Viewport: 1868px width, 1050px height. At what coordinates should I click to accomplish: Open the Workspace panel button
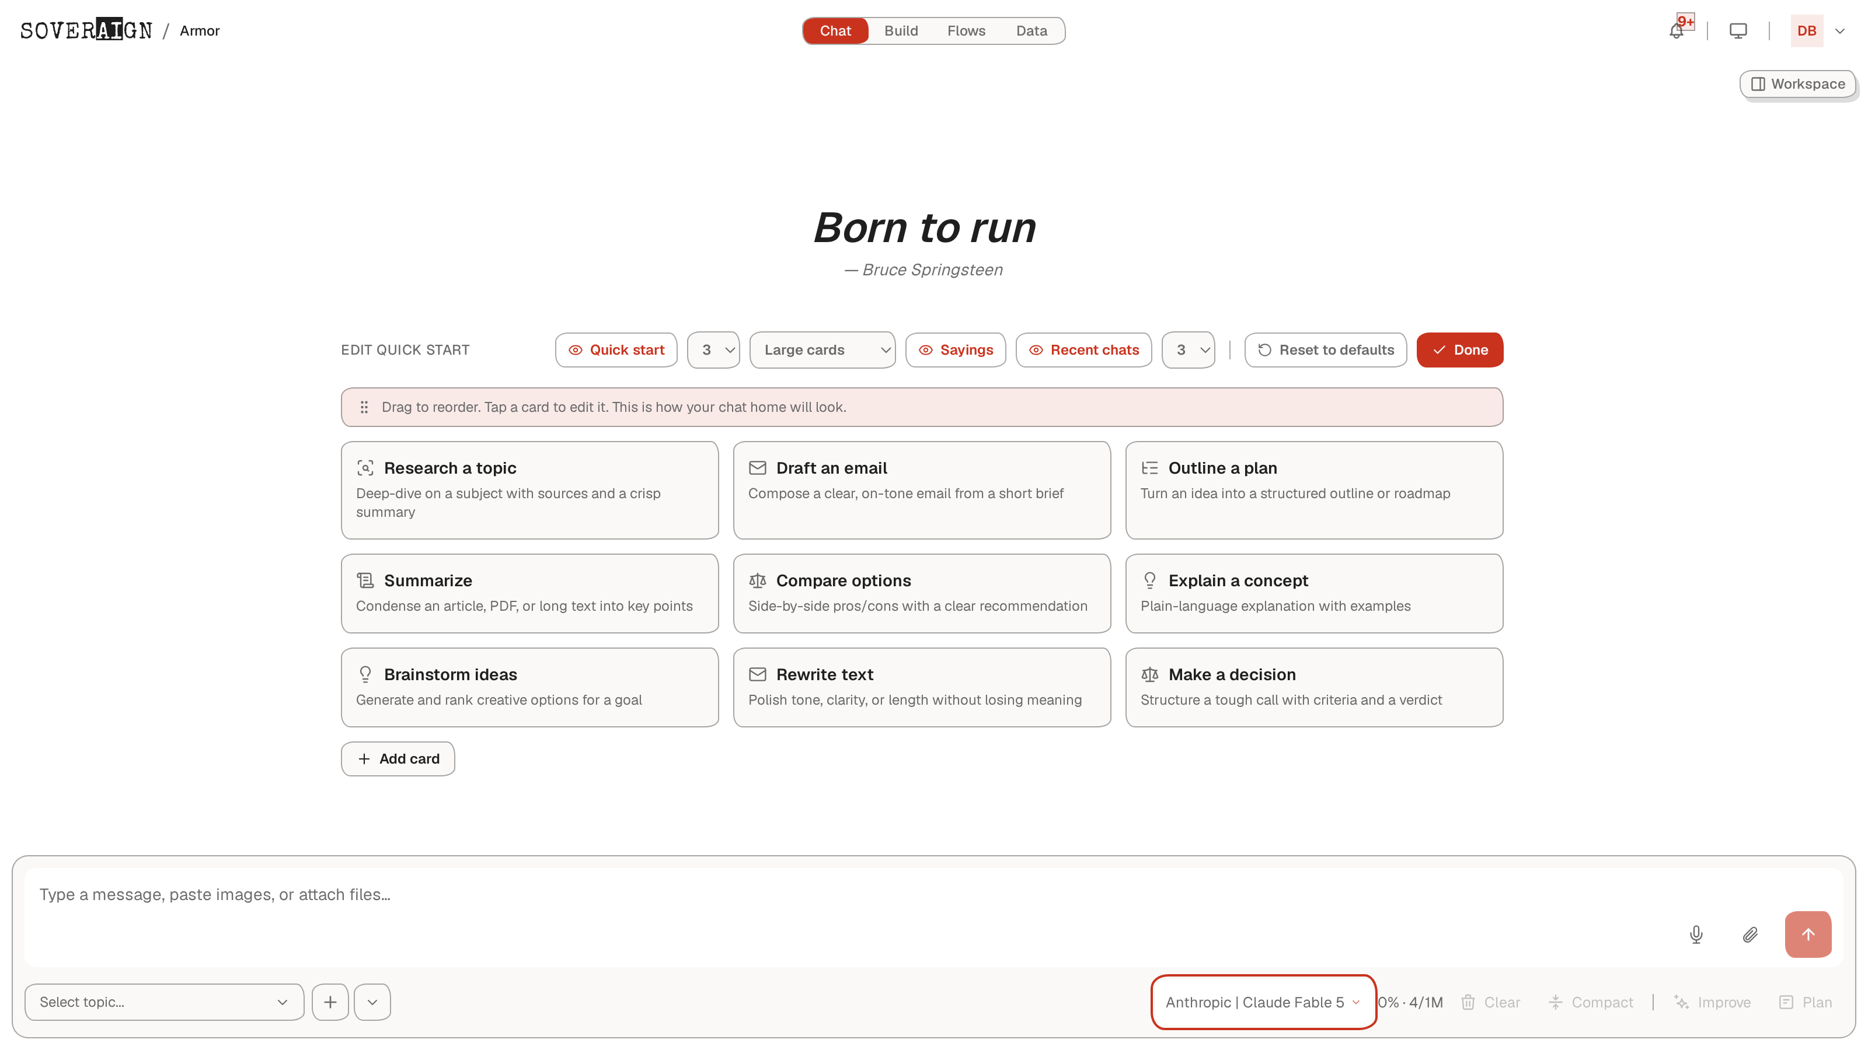(x=1798, y=84)
